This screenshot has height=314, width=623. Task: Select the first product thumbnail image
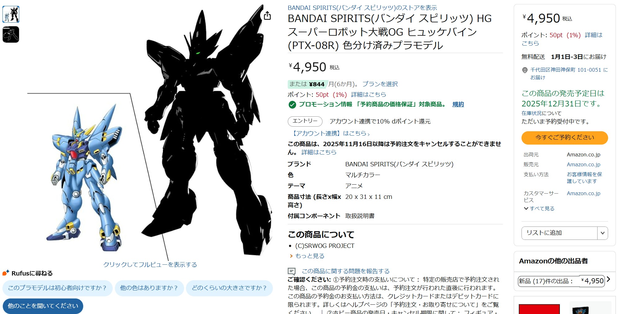click(x=11, y=14)
